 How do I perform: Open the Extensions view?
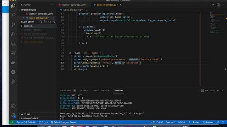(13, 53)
